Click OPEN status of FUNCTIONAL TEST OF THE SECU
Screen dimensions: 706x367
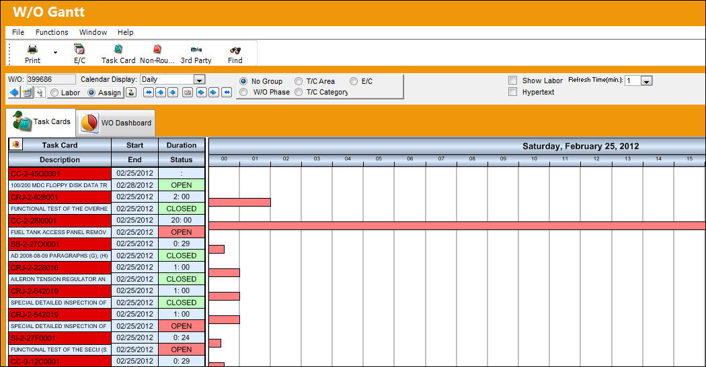pyautogui.click(x=182, y=350)
